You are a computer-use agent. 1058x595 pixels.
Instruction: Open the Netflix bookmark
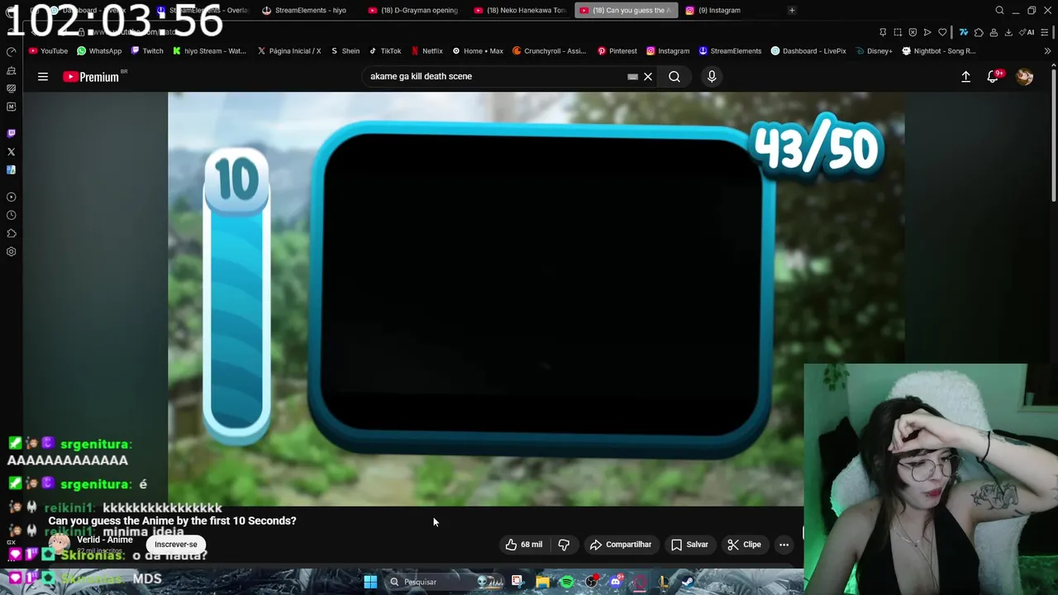[x=427, y=51]
